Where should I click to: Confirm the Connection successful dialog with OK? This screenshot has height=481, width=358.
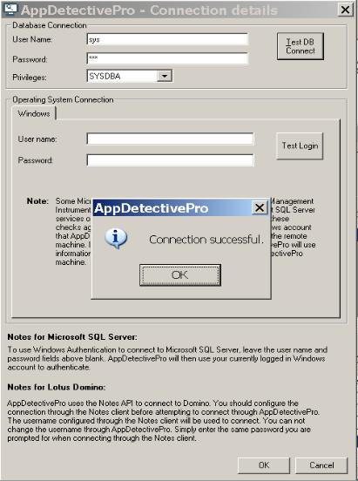(180, 274)
